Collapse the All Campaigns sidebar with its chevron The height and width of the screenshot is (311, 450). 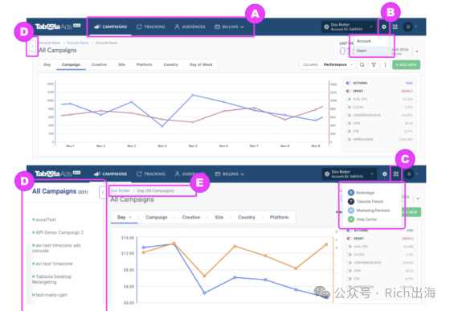click(103, 193)
